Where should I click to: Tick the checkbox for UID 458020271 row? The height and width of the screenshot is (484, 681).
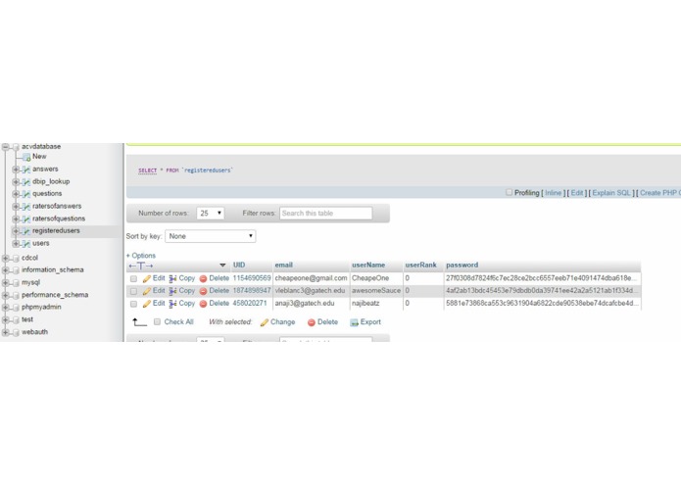click(x=133, y=304)
